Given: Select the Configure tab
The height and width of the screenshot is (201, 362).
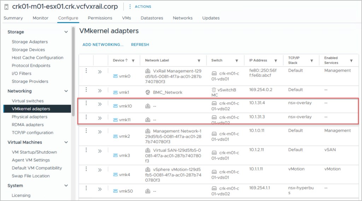Looking at the screenshot, I should pos(68,18).
